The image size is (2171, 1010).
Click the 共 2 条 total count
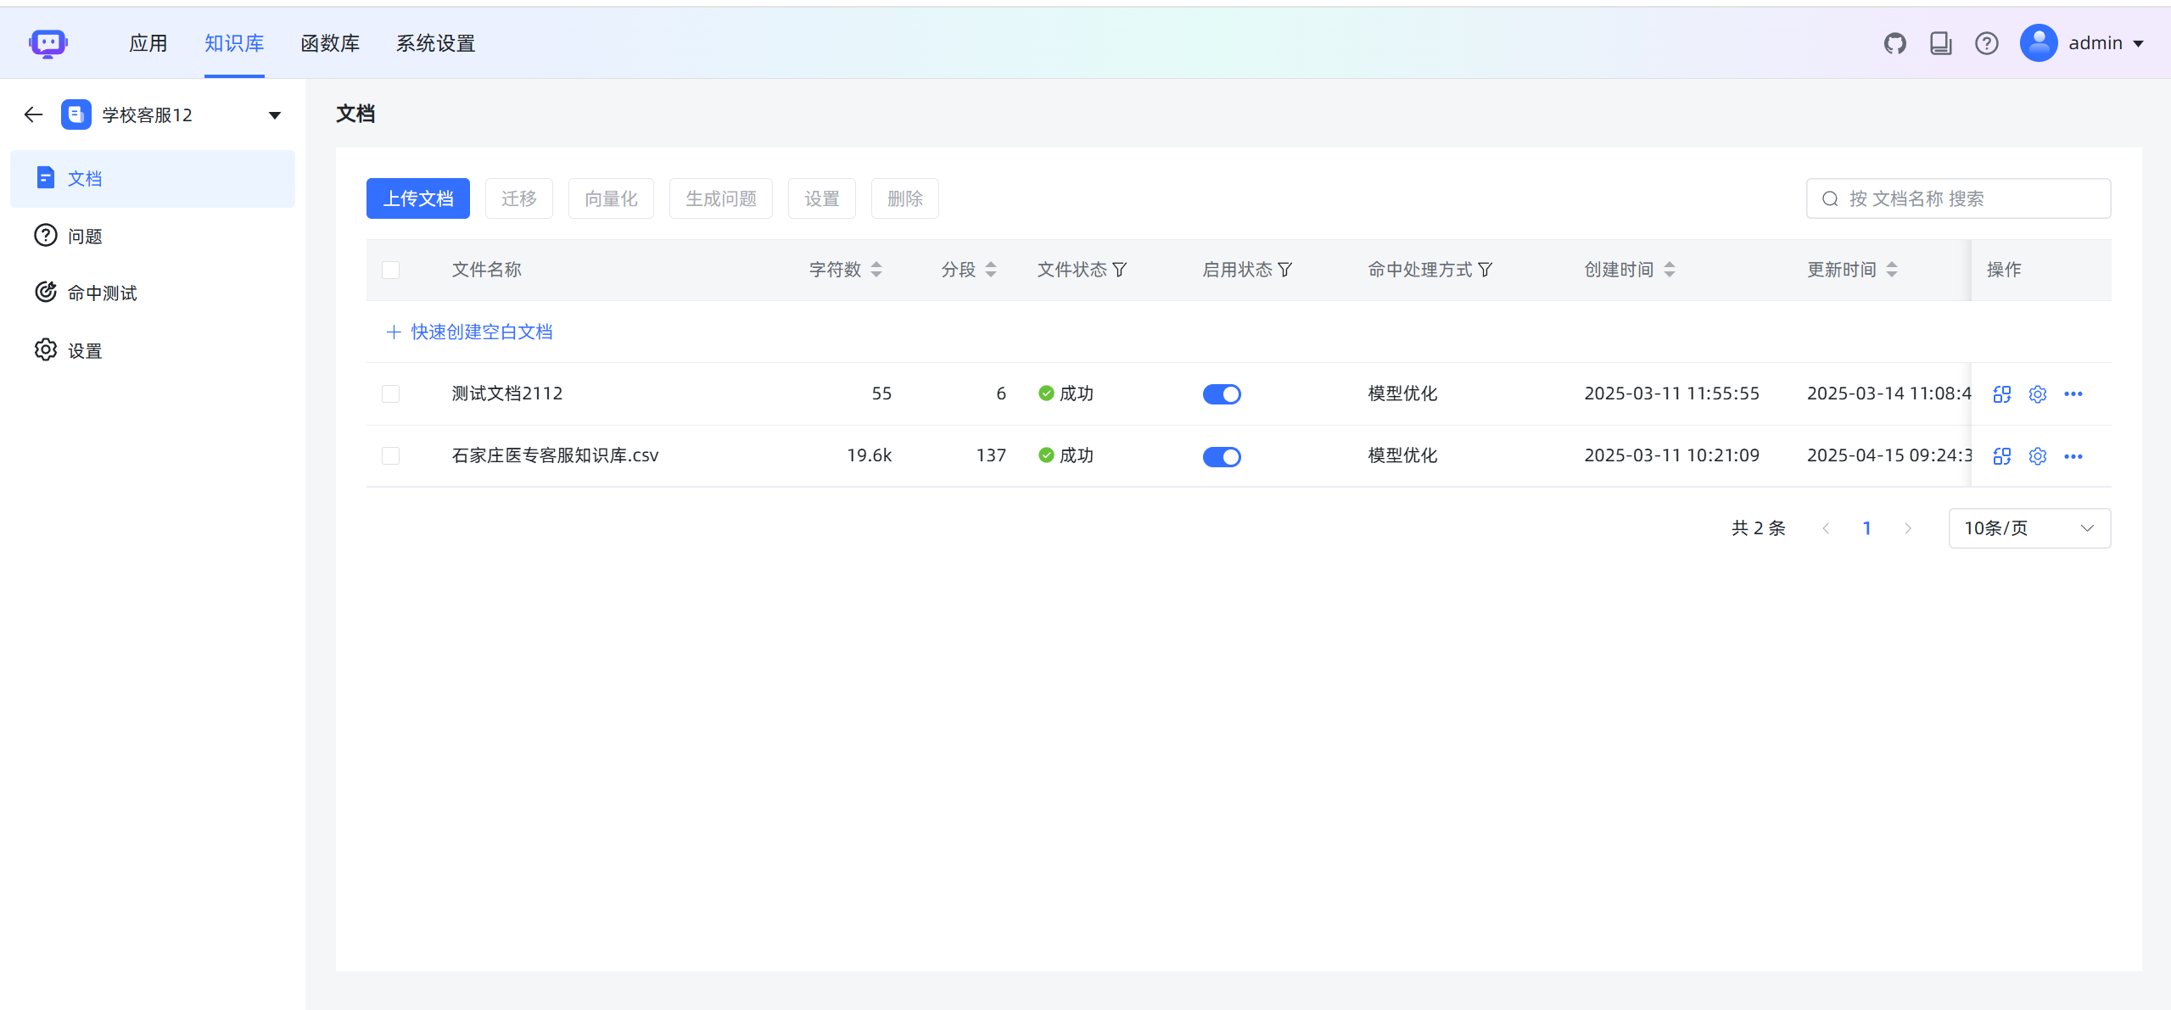[1758, 528]
